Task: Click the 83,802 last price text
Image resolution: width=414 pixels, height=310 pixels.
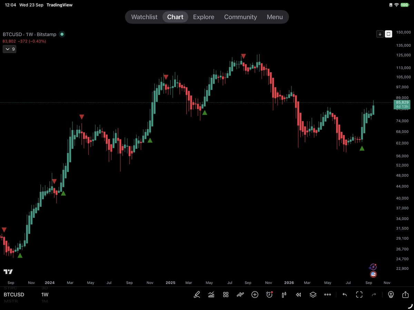Action: 9,41
